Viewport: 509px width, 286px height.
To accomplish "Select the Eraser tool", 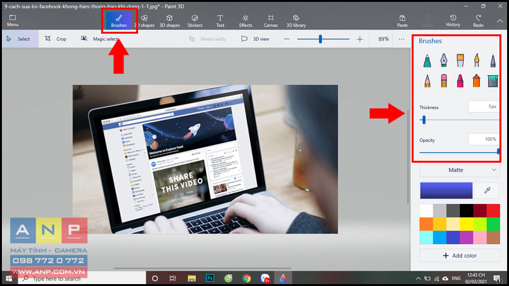I will [443, 81].
